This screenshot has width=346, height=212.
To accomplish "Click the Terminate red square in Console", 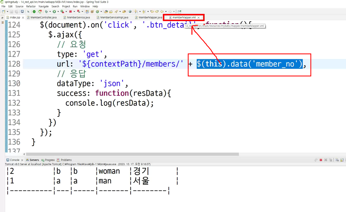I will coord(321,160).
